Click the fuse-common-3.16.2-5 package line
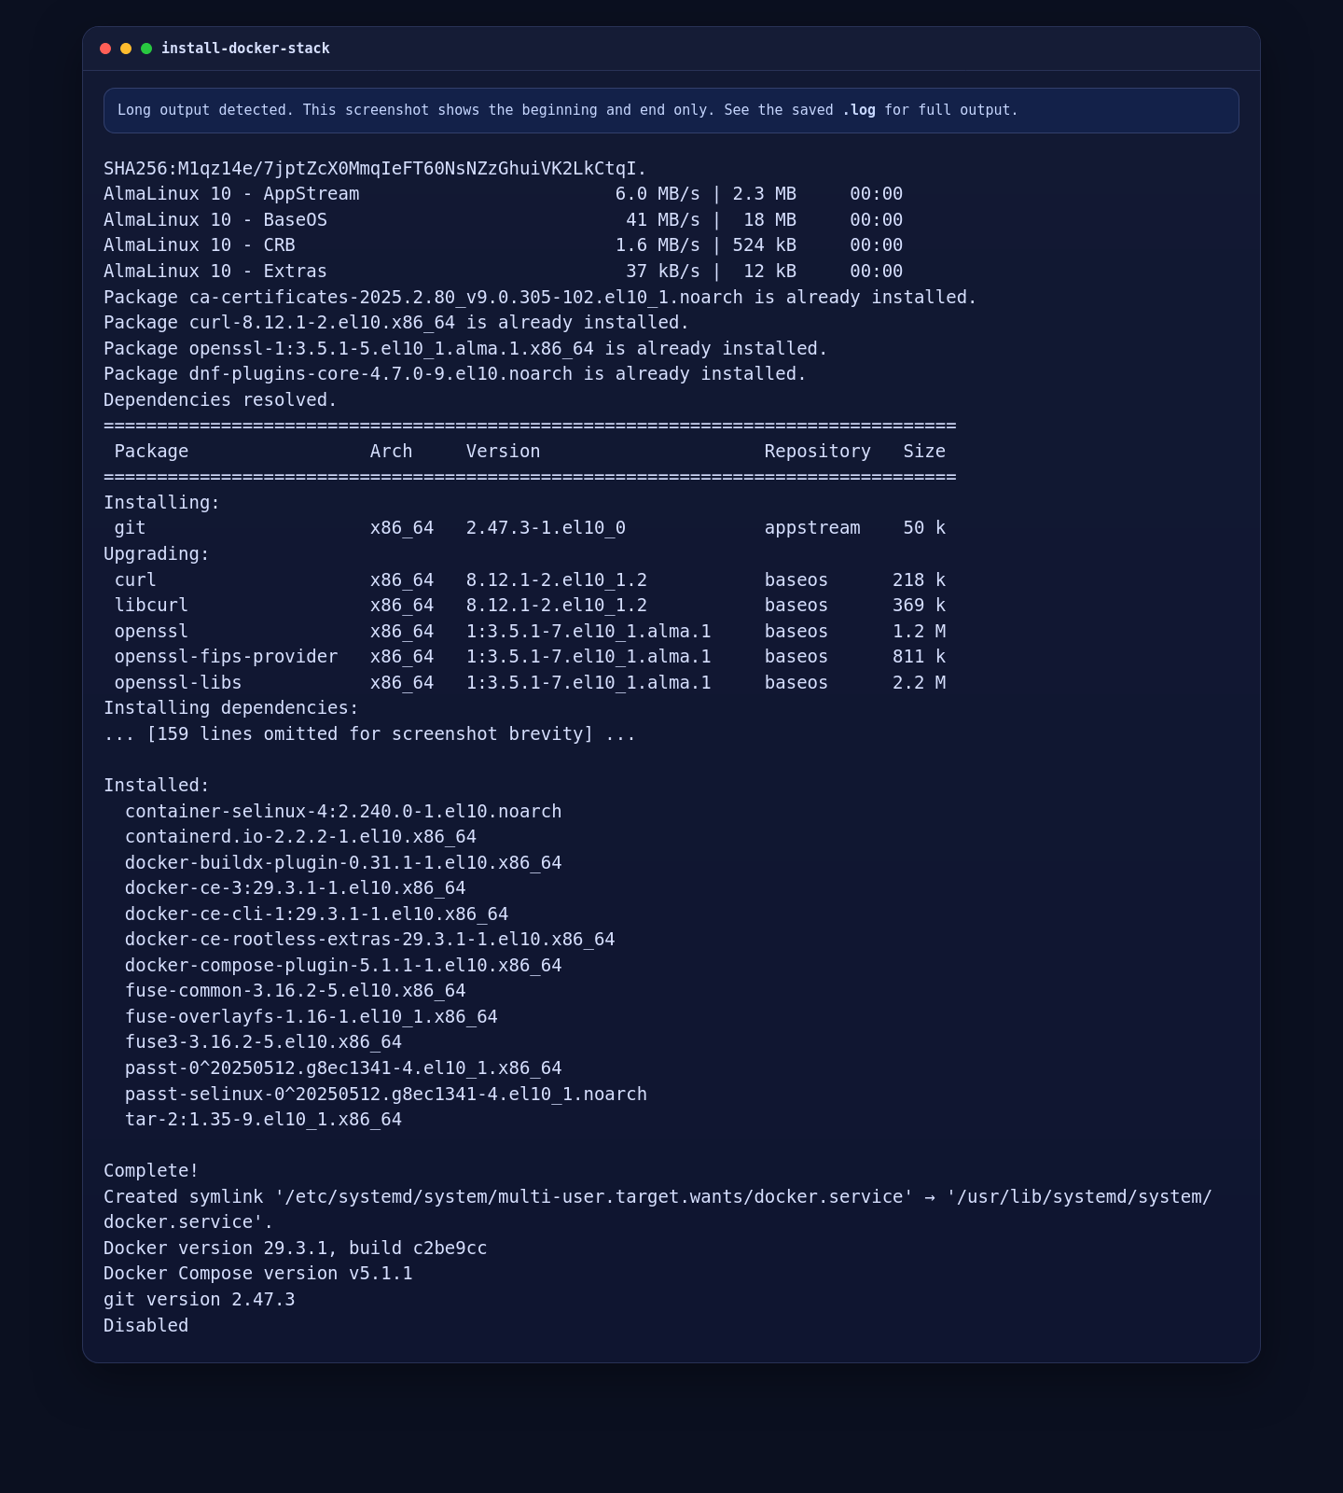 [x=296, y=991]
